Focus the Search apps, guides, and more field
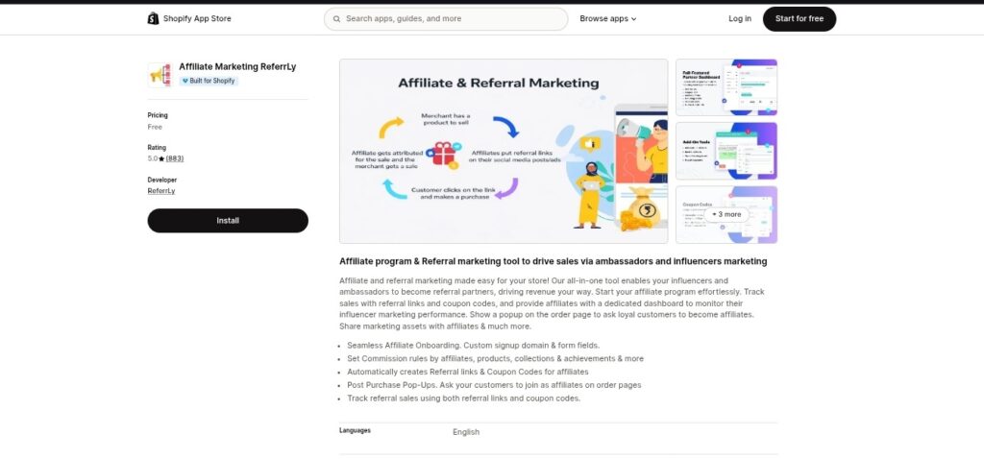 446,19
